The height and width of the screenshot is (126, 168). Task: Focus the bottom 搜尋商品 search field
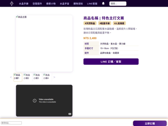12,123
